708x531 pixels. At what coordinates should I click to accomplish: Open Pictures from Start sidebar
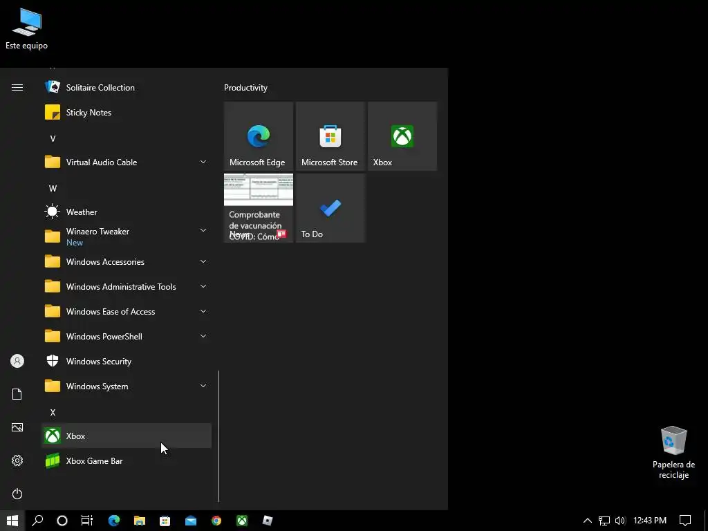coord(17,427)
